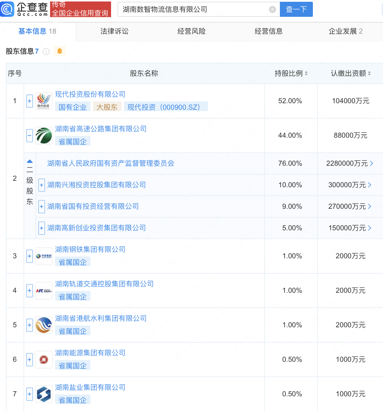Viewport: 383px width, 411px height.
Task: Clear the search box text
Action: [x=273, y=9]
